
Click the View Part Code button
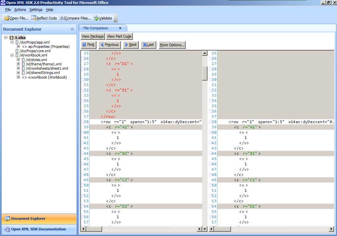tap(119, 36)
